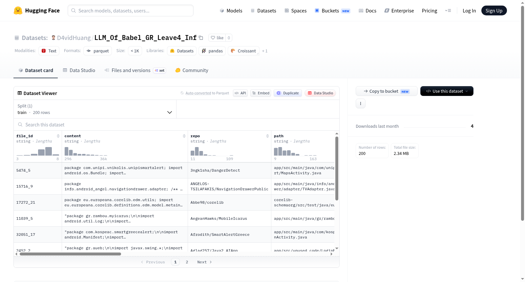Click the < 1K size tag
525x282 pixels.
click(135, 51)
